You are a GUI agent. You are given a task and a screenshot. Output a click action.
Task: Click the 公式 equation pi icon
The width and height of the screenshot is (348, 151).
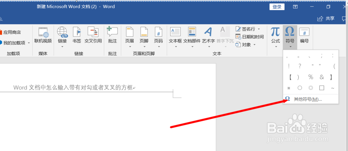point(275,32)
